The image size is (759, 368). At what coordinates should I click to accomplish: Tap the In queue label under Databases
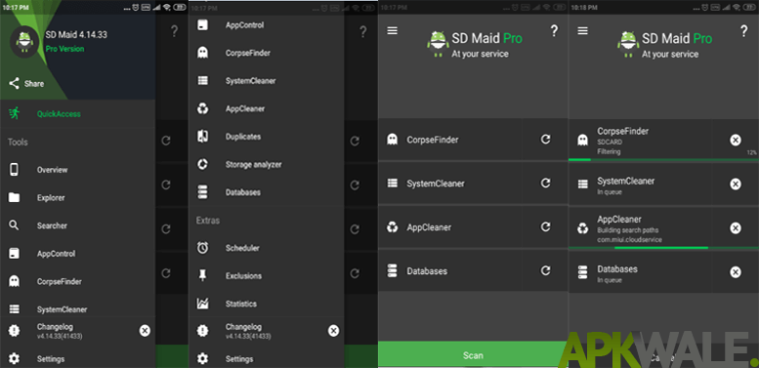tap(610, 280)
